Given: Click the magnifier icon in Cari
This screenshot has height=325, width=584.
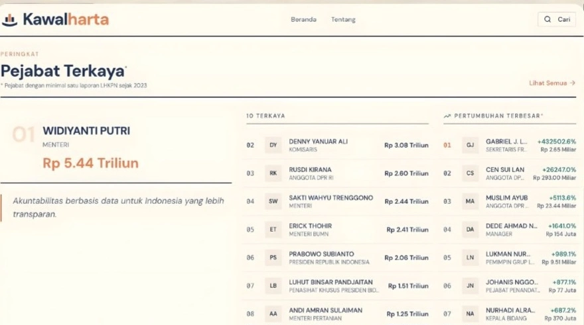Looking at the screenshot, I should click(547, 19).
